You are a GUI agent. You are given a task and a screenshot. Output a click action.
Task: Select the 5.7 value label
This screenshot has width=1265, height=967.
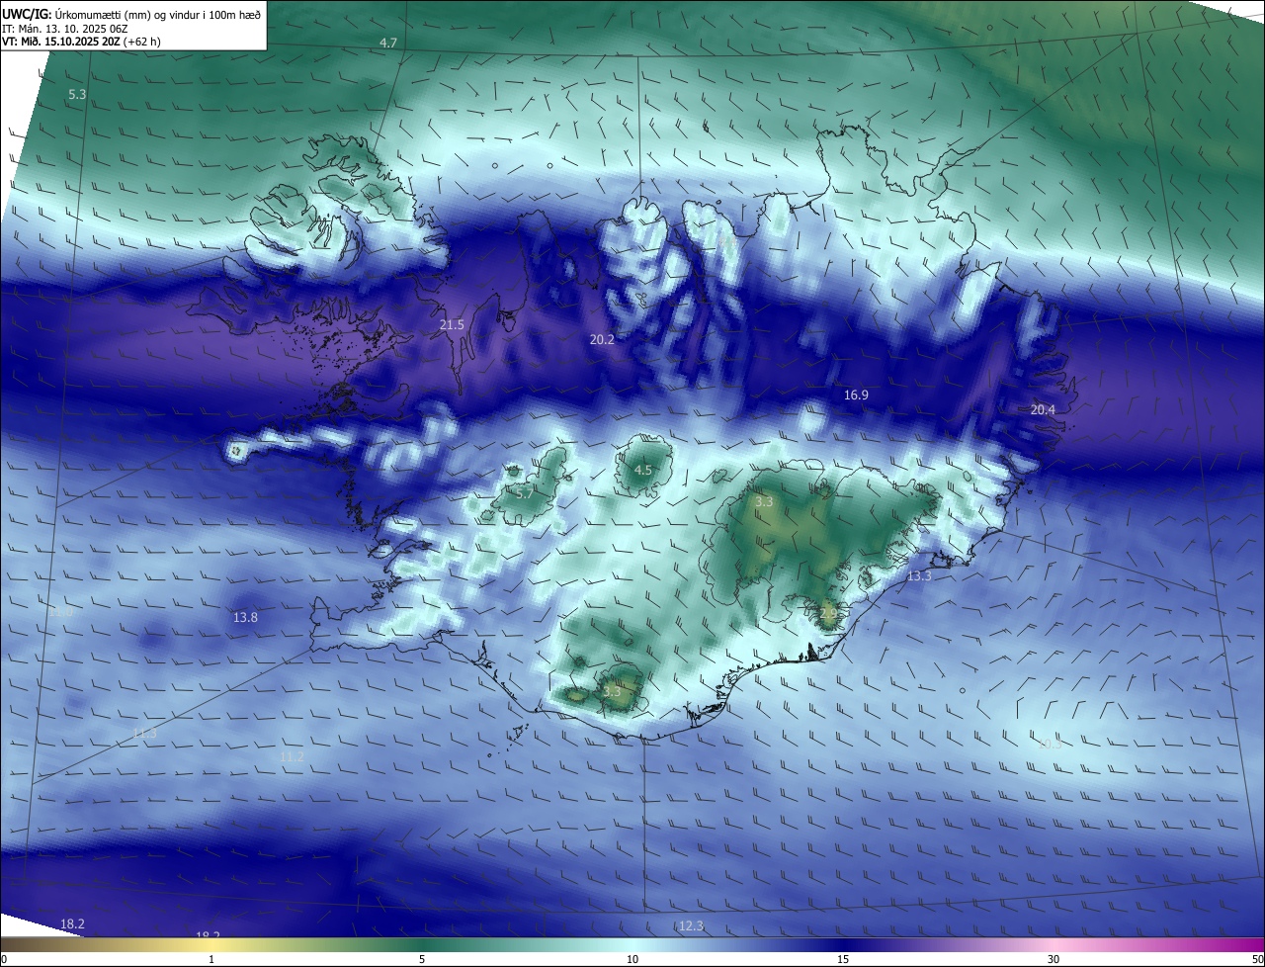click(x=525, y=492)
